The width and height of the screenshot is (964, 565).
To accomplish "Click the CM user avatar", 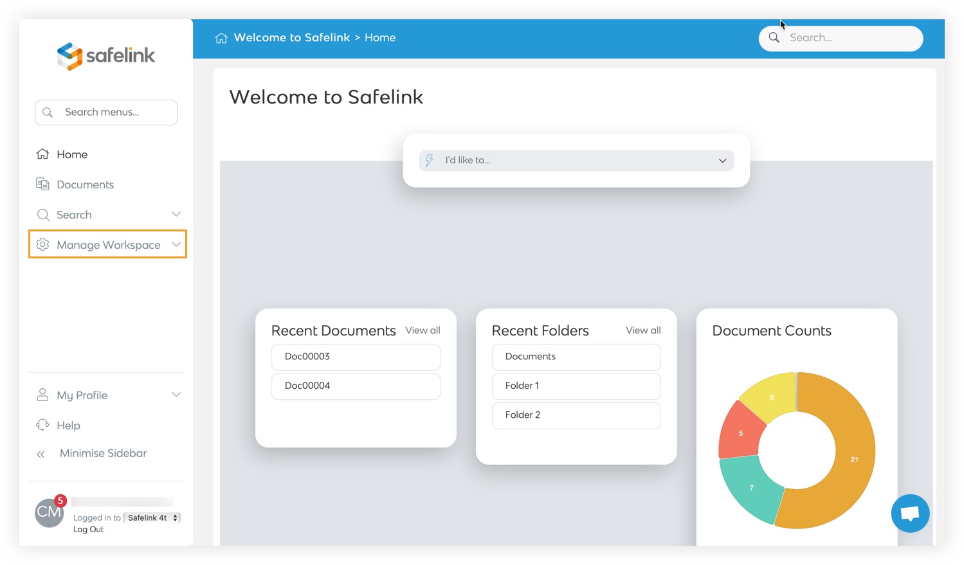I will [x=49, y=512].
